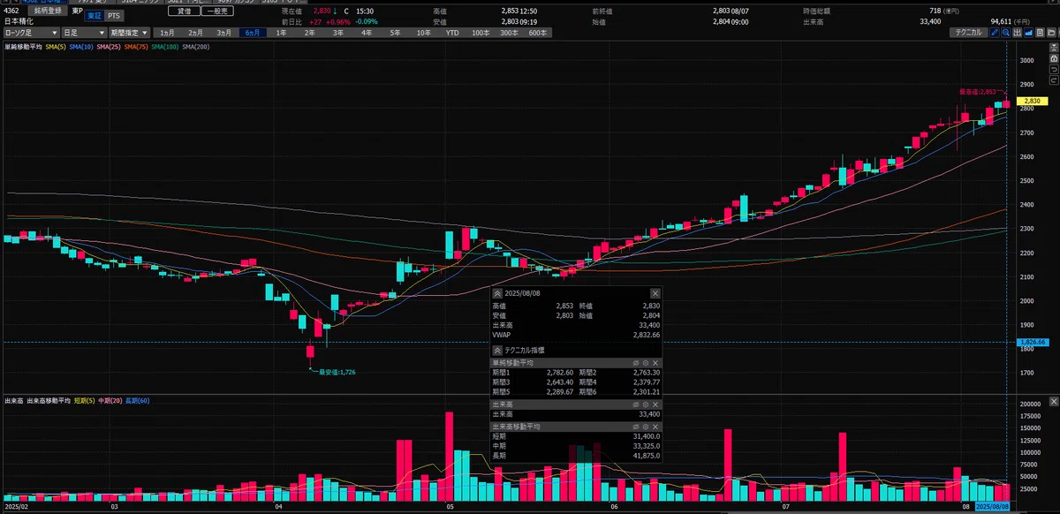Select the 100本 bar count
Screen dimensions: 1060x514
(x=481, y=33)
